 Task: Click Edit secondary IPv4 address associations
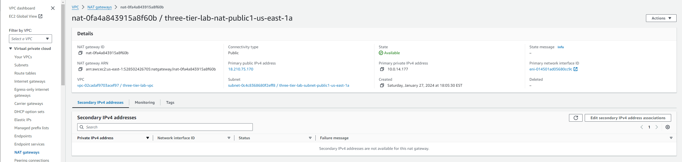pos(628,118)
